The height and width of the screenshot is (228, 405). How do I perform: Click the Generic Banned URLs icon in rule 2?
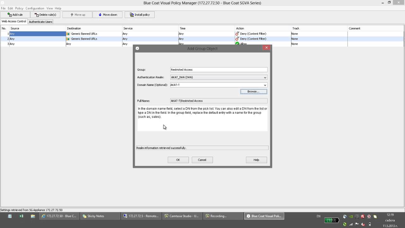tap(68, 39)
